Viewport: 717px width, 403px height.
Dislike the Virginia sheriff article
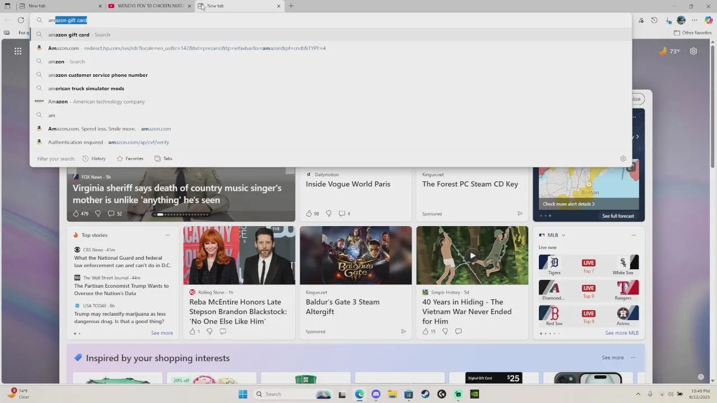98,213
